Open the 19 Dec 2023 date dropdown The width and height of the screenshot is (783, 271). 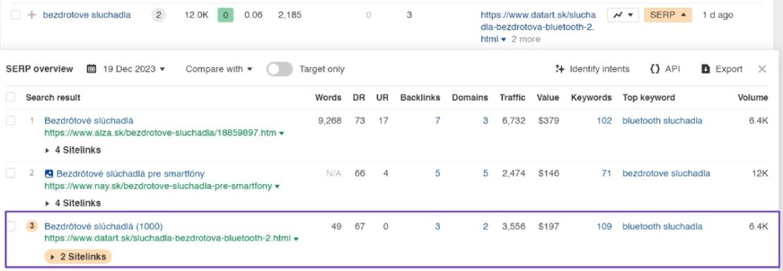click(x=134, y=69)
